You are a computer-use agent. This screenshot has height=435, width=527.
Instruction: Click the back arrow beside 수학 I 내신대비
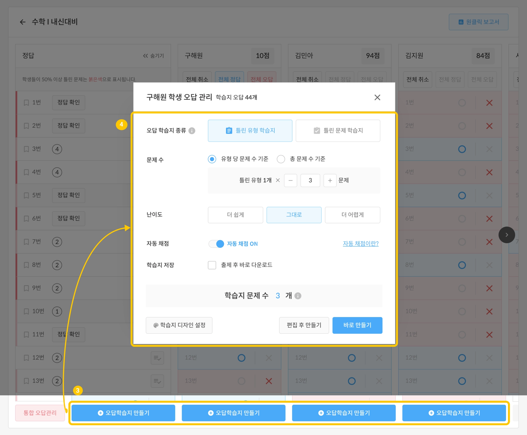point(23,22)
